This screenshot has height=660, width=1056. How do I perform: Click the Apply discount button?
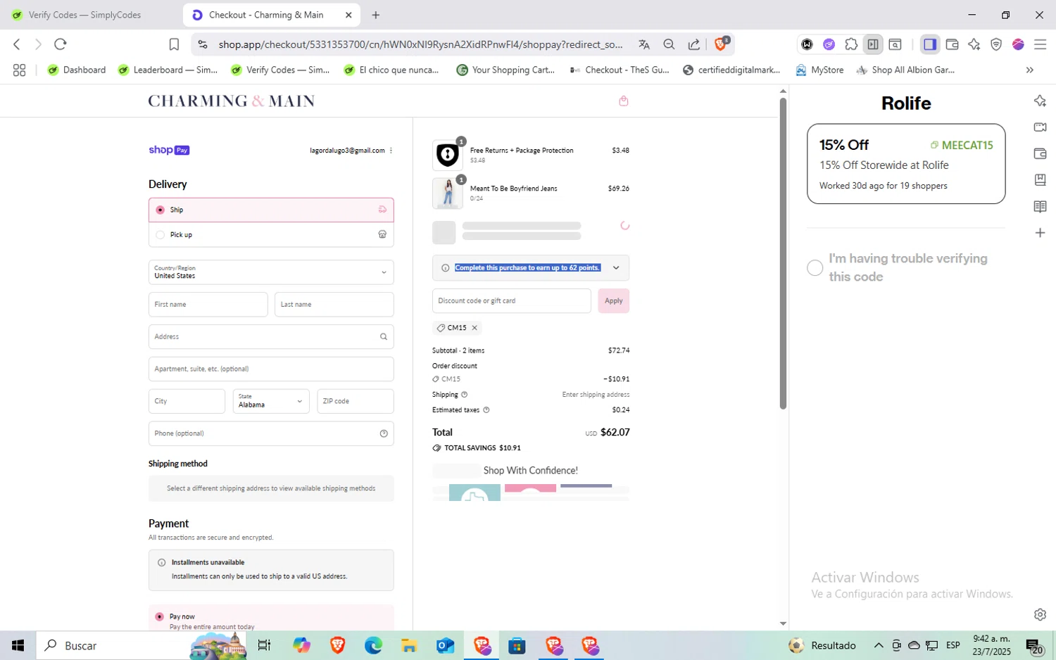point(614,301)
